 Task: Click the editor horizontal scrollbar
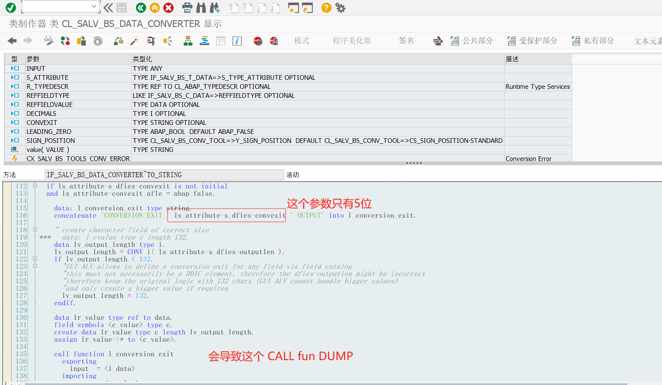[326, 383]
